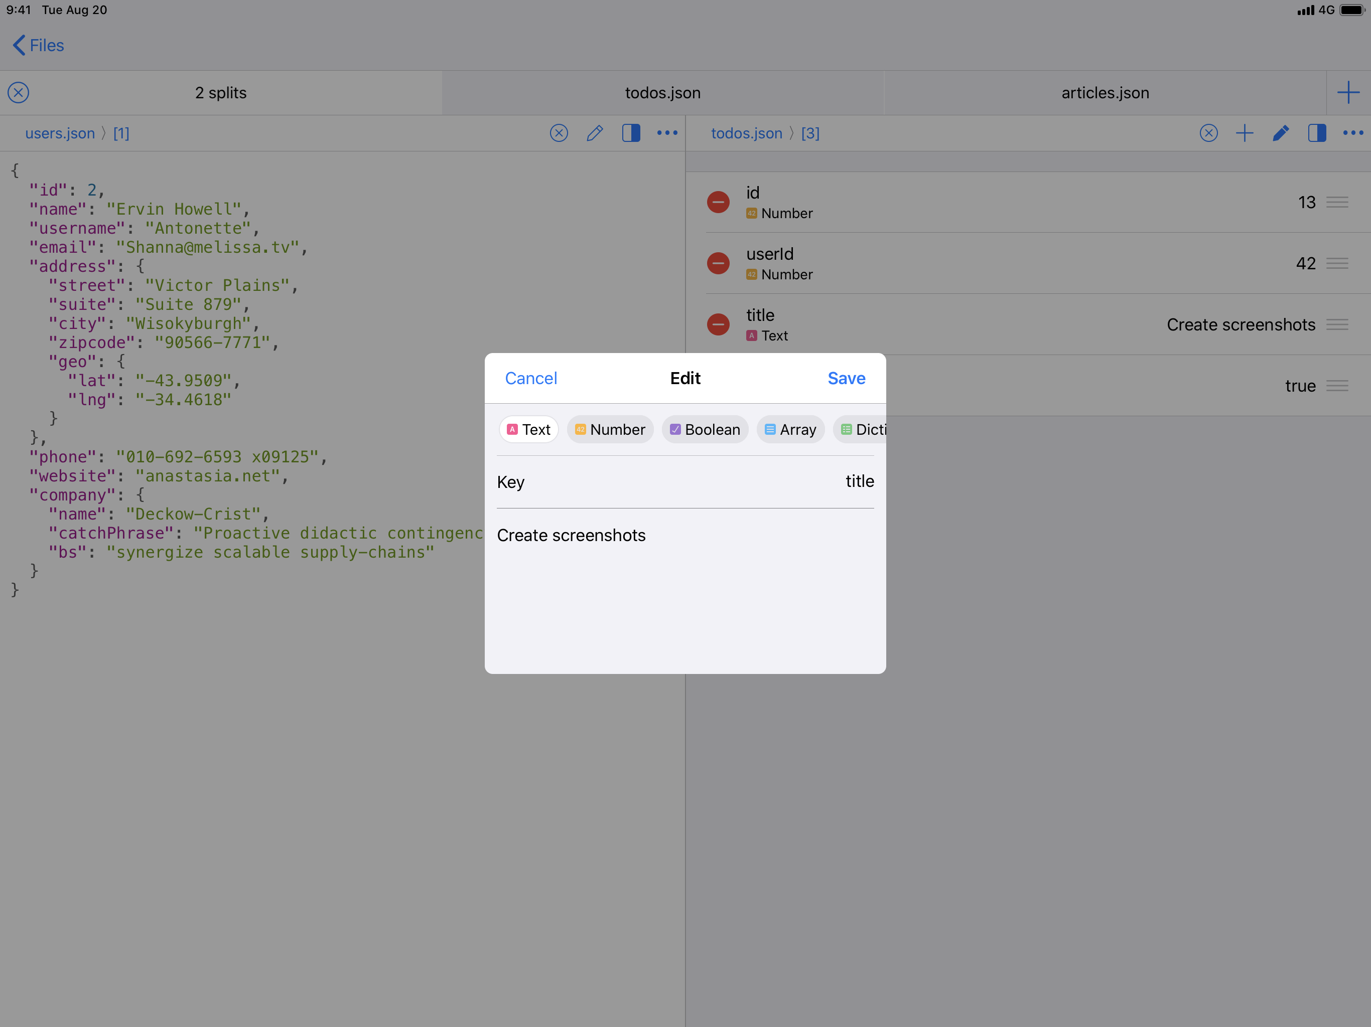1371x1027 pixels.
Task: Toggle split view icon in users.json pane
Action: coord(631,133)
